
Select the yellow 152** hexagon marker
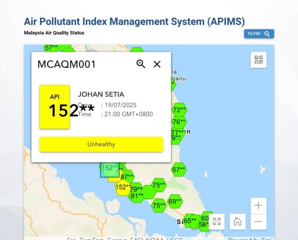[123, 187]
